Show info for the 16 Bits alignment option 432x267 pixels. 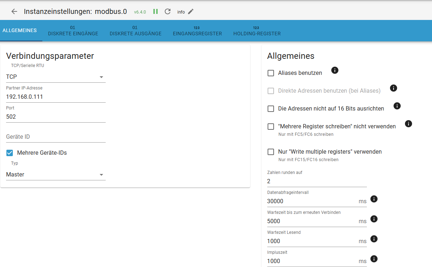(397, 106)
